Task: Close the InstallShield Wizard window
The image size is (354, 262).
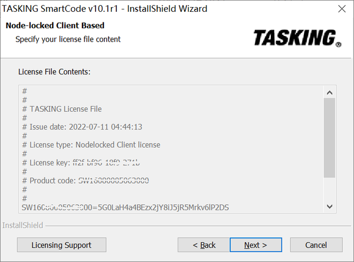Action: [342, 9]
